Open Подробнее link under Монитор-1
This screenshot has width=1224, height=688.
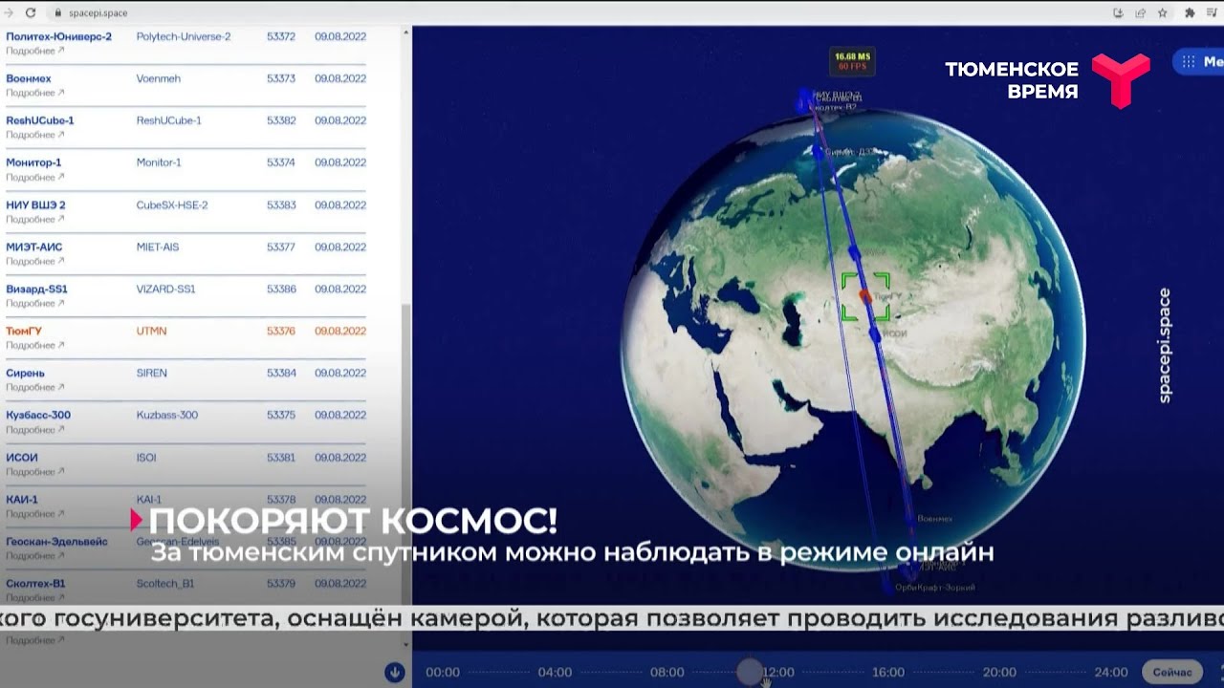(35, 177)
